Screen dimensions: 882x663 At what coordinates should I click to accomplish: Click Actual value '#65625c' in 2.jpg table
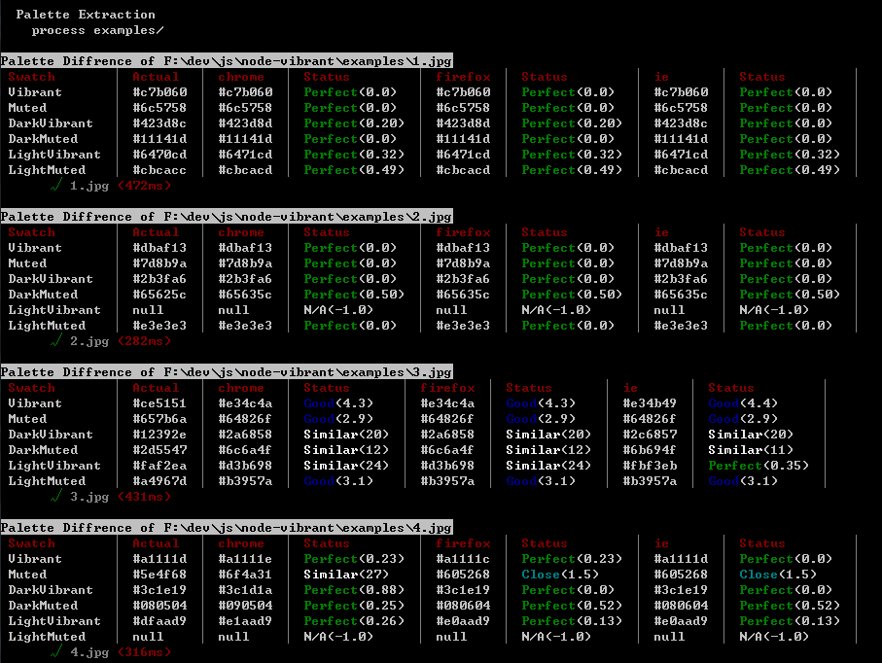tap(159, 295)
